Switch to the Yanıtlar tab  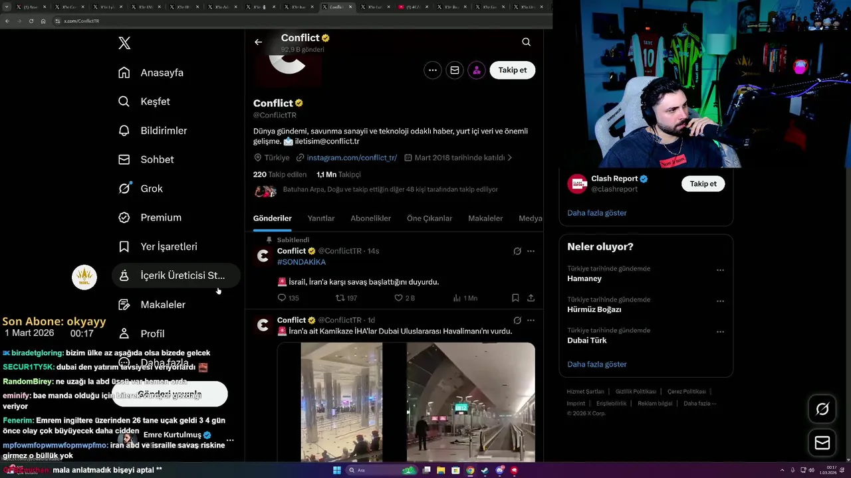coord(321,218)
